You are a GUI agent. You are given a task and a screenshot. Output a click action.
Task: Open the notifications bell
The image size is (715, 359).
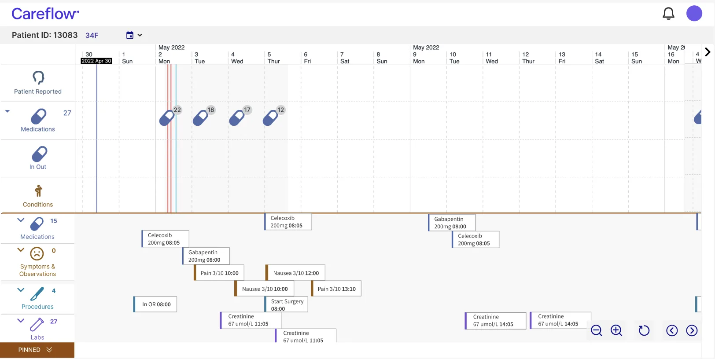point(668,14)
